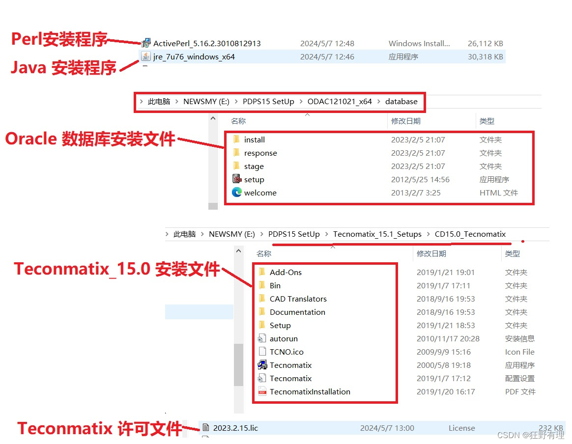Viewport: 572px width, 444px height.
Task: Select the ActivePerl_5.16.2.3010812913 file name
Action: pos(207,43)
